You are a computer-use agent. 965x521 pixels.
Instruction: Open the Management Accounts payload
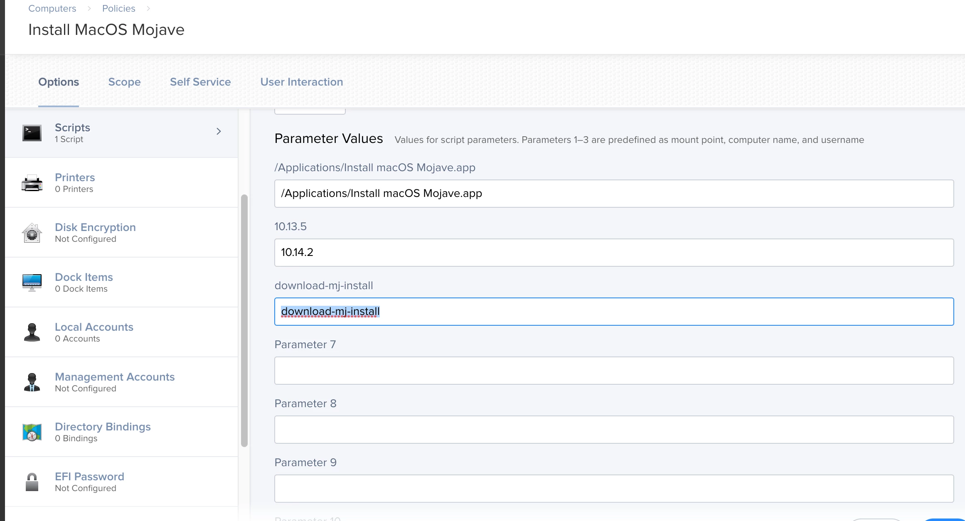click(122, 382)
